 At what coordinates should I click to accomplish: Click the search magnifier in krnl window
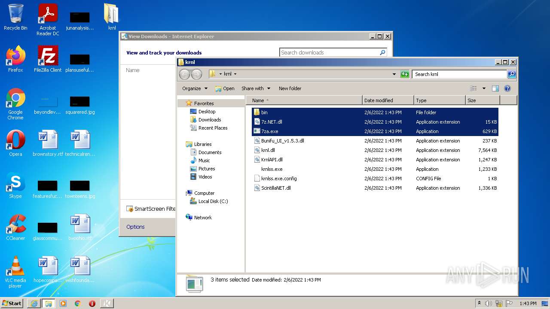(x=511, y=74)
